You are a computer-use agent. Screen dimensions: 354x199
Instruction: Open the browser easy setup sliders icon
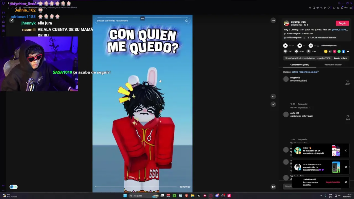351,8
